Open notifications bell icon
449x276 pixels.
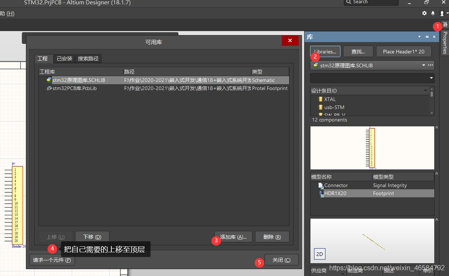click(x=433, y=13)
